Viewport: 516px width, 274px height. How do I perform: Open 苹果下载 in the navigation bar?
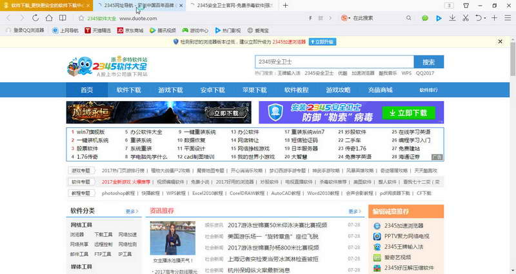(x=254, y=90)
